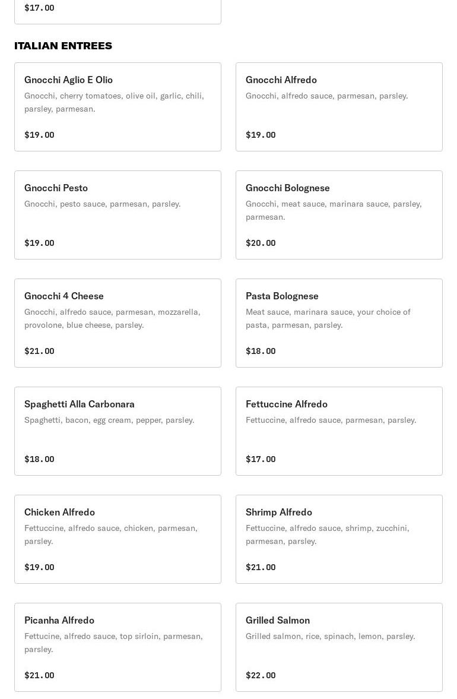The image size is (457, 699).
Task: Click Gnocchi 4 Cheese ingredient description
Action: [112, 318]
